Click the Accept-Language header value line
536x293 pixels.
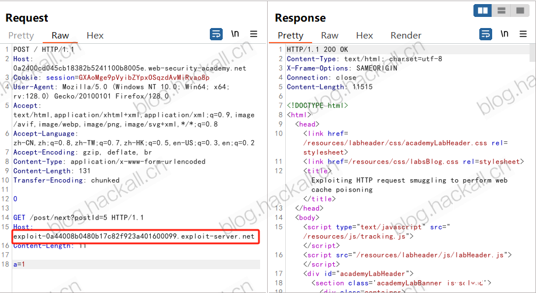coord(134,143)
